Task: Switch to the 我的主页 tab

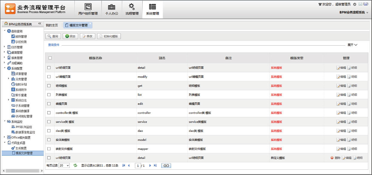Action: (52, 25)
